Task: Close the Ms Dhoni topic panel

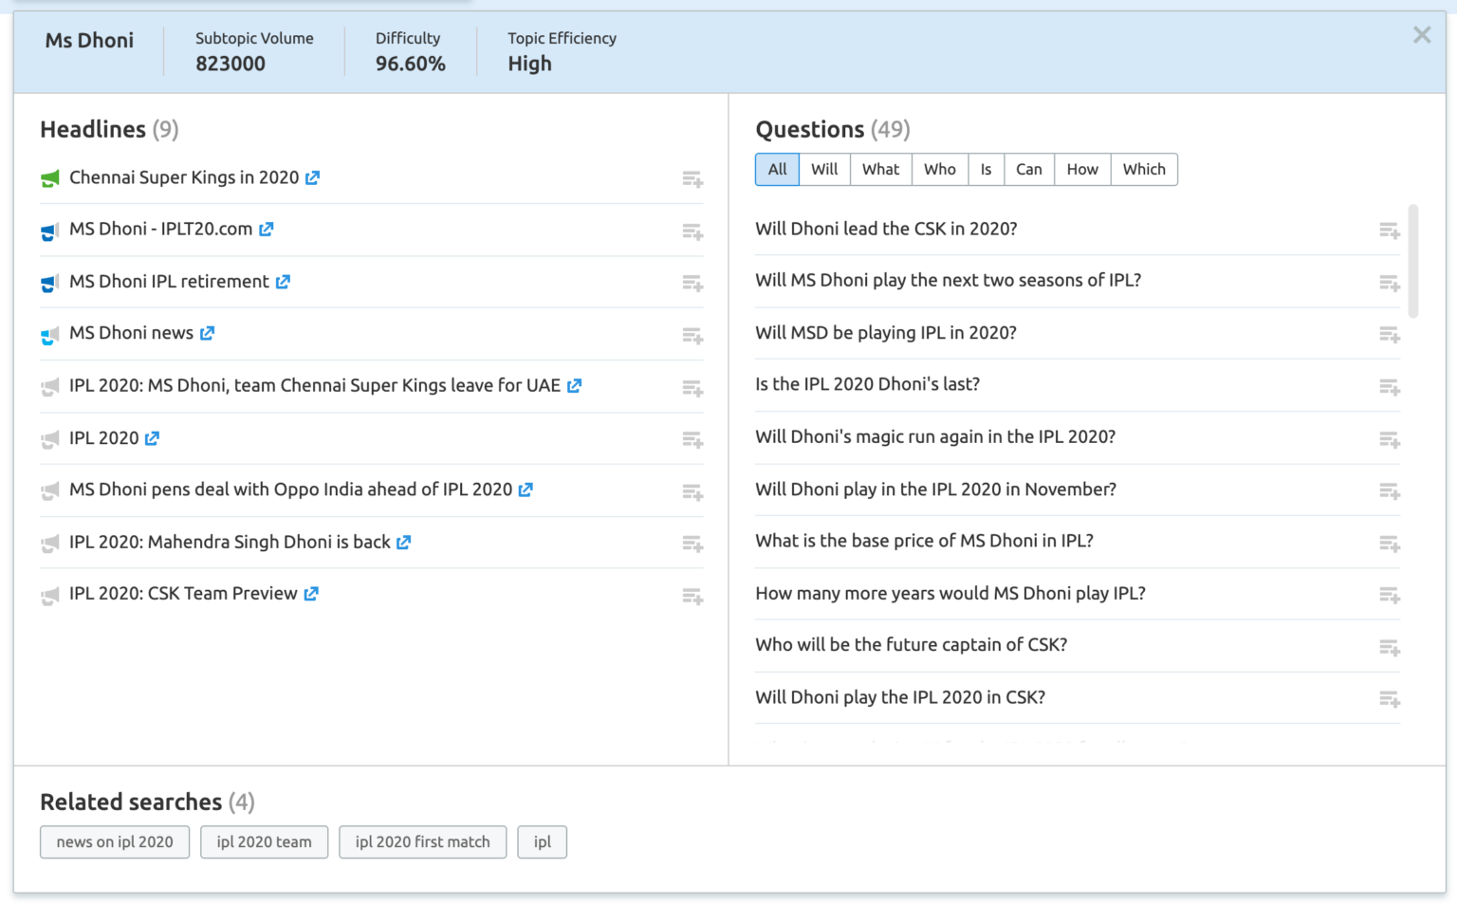Action: (1421, 36)
